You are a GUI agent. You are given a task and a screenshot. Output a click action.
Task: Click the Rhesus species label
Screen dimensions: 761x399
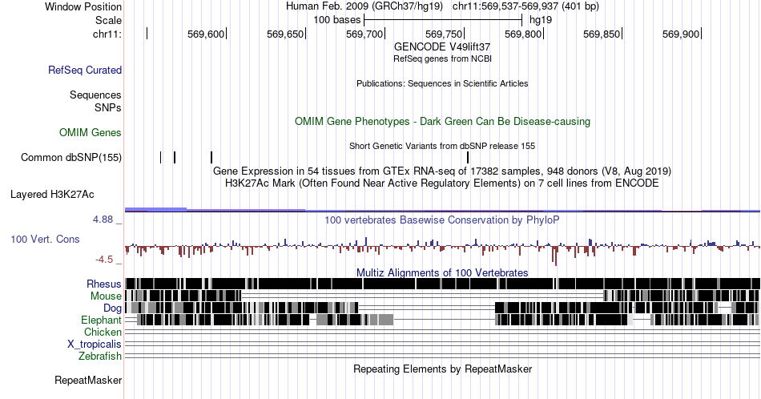pos(104,284)
